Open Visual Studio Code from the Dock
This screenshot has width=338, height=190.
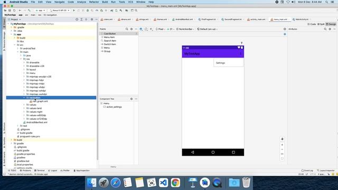163,183
